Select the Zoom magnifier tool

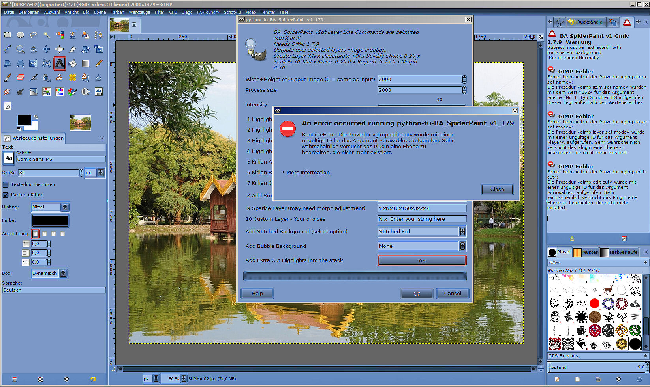(21, 49)
